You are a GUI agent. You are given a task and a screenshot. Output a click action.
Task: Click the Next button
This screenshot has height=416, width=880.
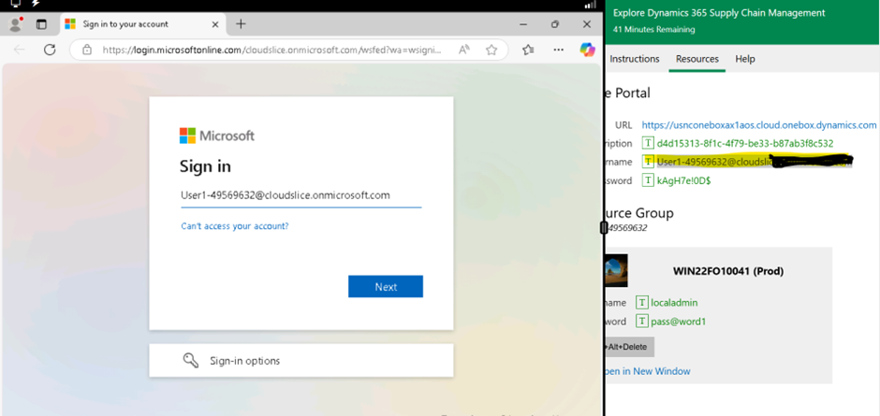[x=386, y=286]
